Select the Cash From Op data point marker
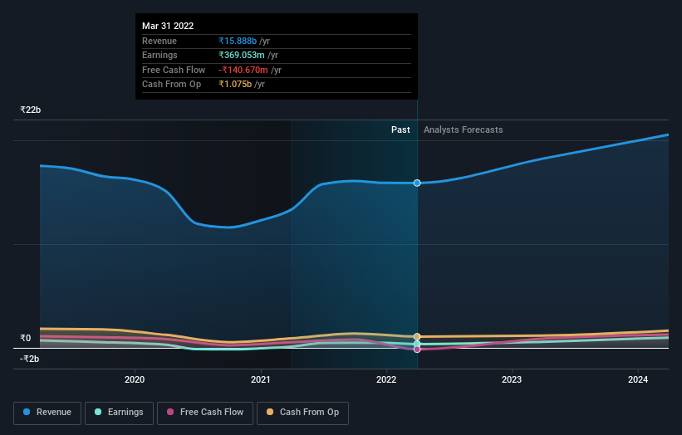The height and width of the screenshot is (435, 682). click(x=417, y=336)
